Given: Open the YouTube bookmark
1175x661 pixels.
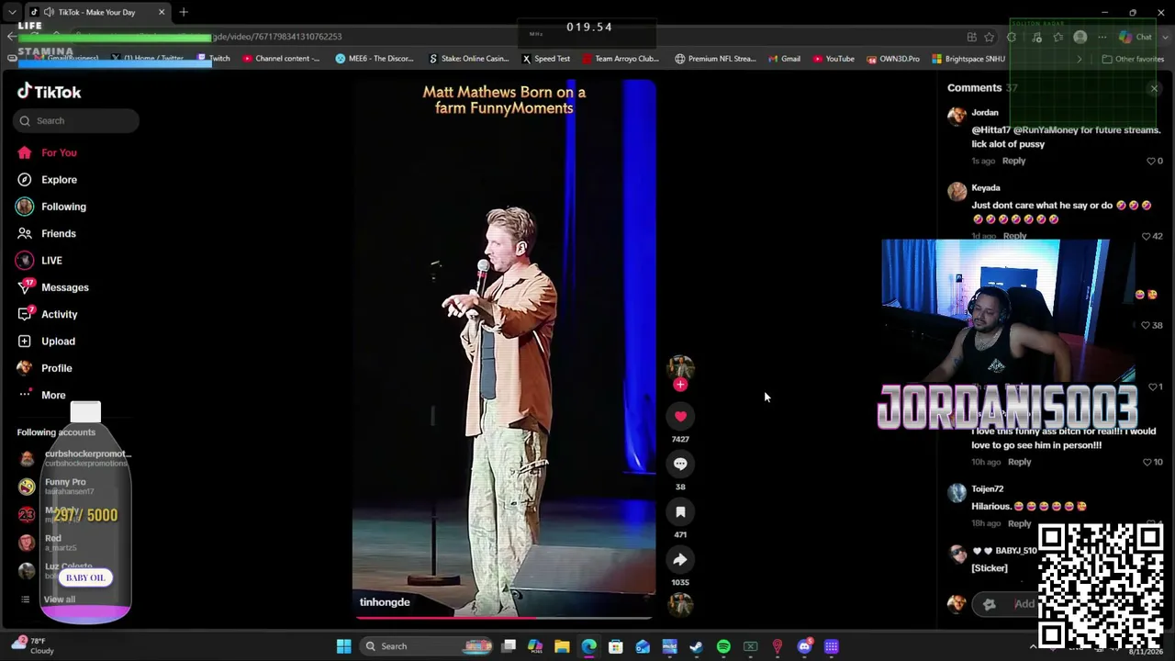Looking at the screenshot, I should click(834, 59).
